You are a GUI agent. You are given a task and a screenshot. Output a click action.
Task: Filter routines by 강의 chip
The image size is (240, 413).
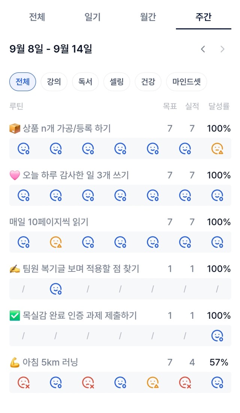point(54,82)
